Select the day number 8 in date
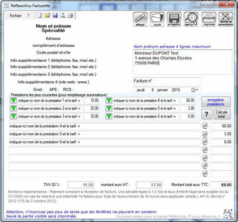 pyautogui.click(x=152, y=90)
